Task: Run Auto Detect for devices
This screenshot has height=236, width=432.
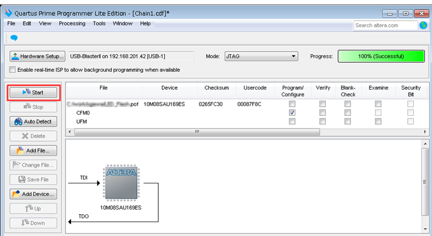Action: 34,121
